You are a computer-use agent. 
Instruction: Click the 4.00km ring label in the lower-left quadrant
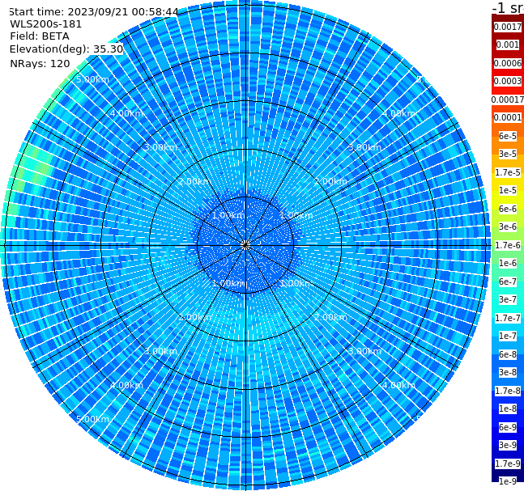point(126,385)
